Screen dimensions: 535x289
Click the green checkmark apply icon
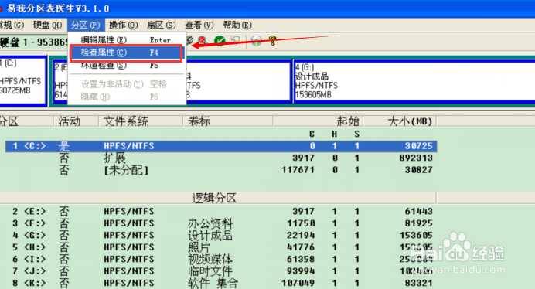click(x=220, y=41)
